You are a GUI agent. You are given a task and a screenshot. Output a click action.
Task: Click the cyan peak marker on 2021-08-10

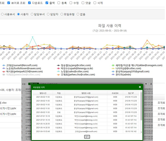(x=33, y=37)
